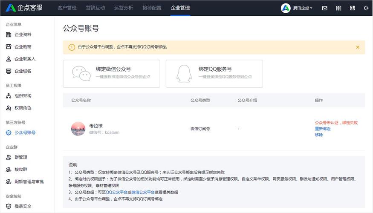Image resolution: width=373 pixels, height=213 pixels.
Task: Click the 绑定QQ服务号 card
Action: (x=214, y=74)
